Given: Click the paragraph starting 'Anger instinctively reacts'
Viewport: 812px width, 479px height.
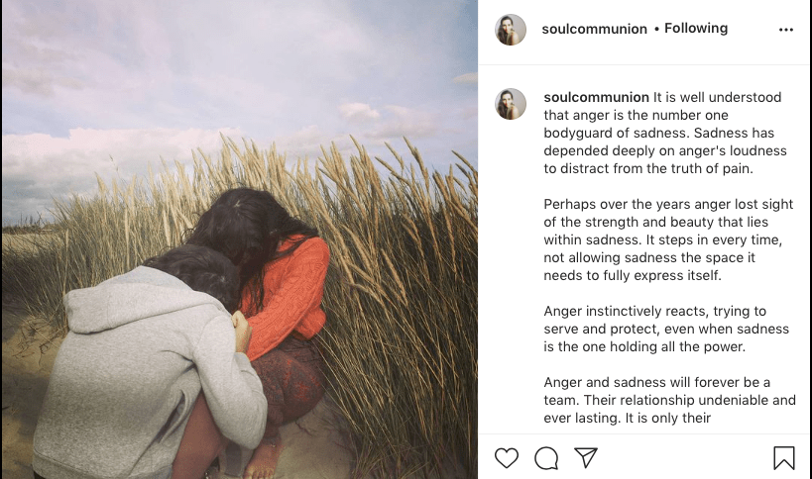Looking at the screenshot, I should click(666, 329).
